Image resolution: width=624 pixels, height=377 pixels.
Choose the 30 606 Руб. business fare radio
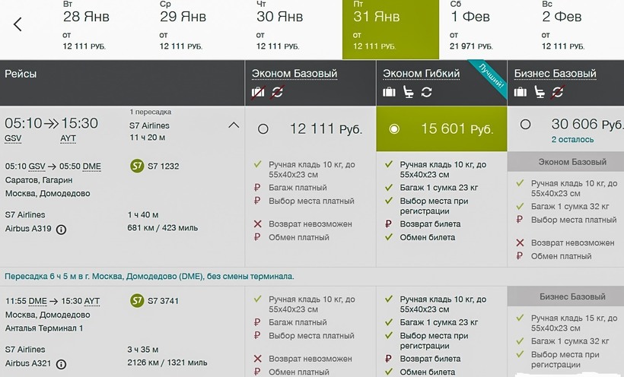(x=525, y=125)
